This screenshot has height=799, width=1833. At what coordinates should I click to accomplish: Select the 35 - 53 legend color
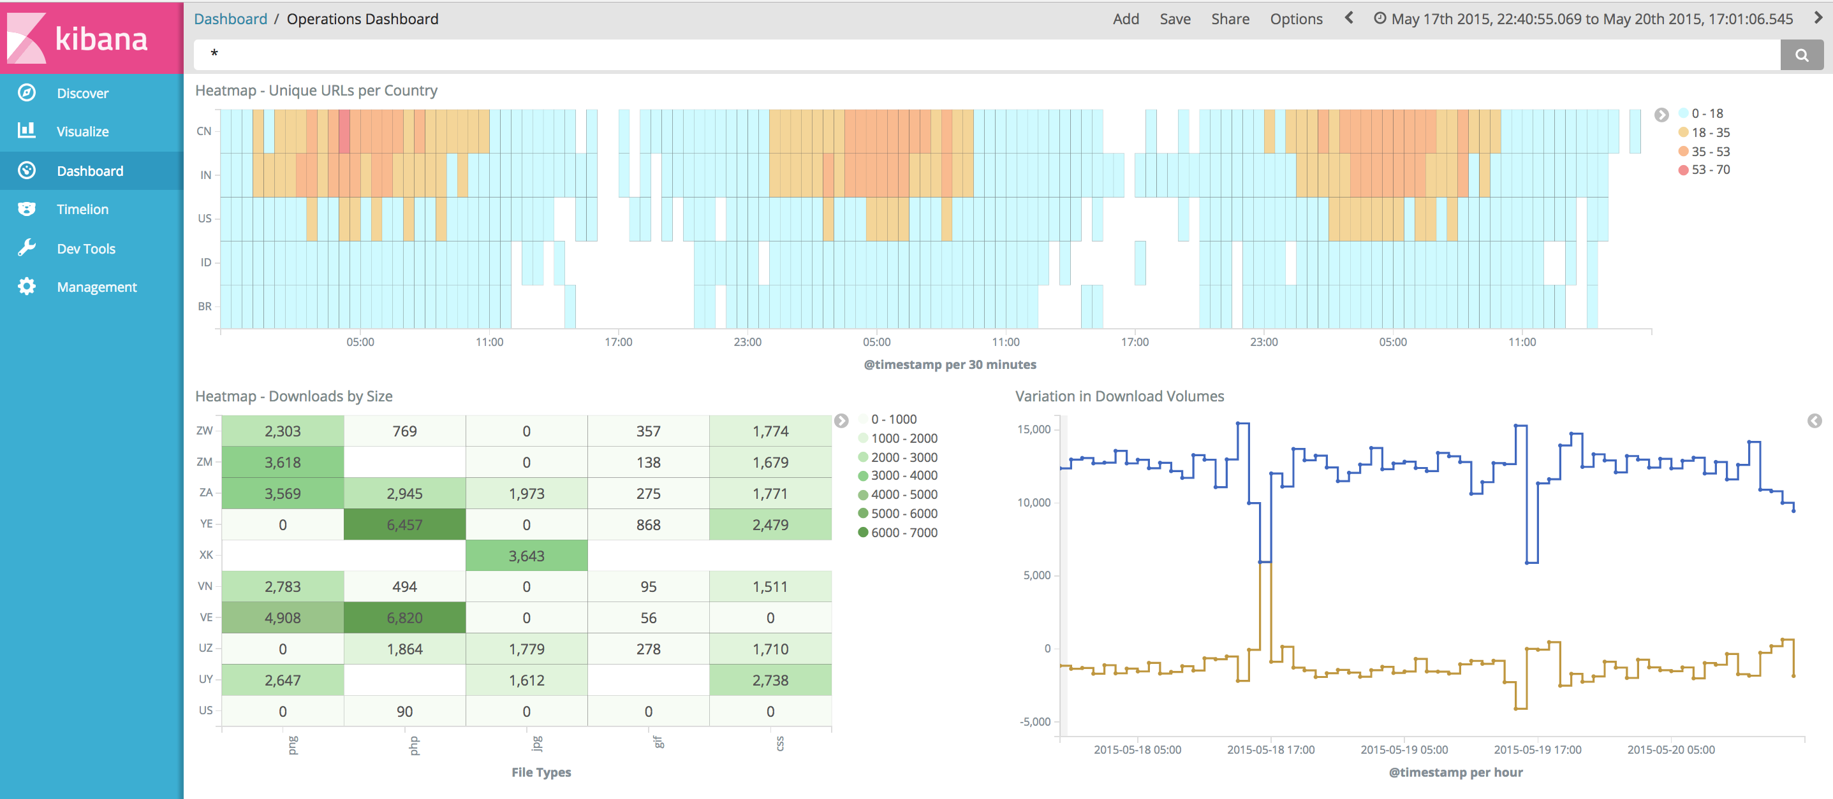(x=1683, y=152)
